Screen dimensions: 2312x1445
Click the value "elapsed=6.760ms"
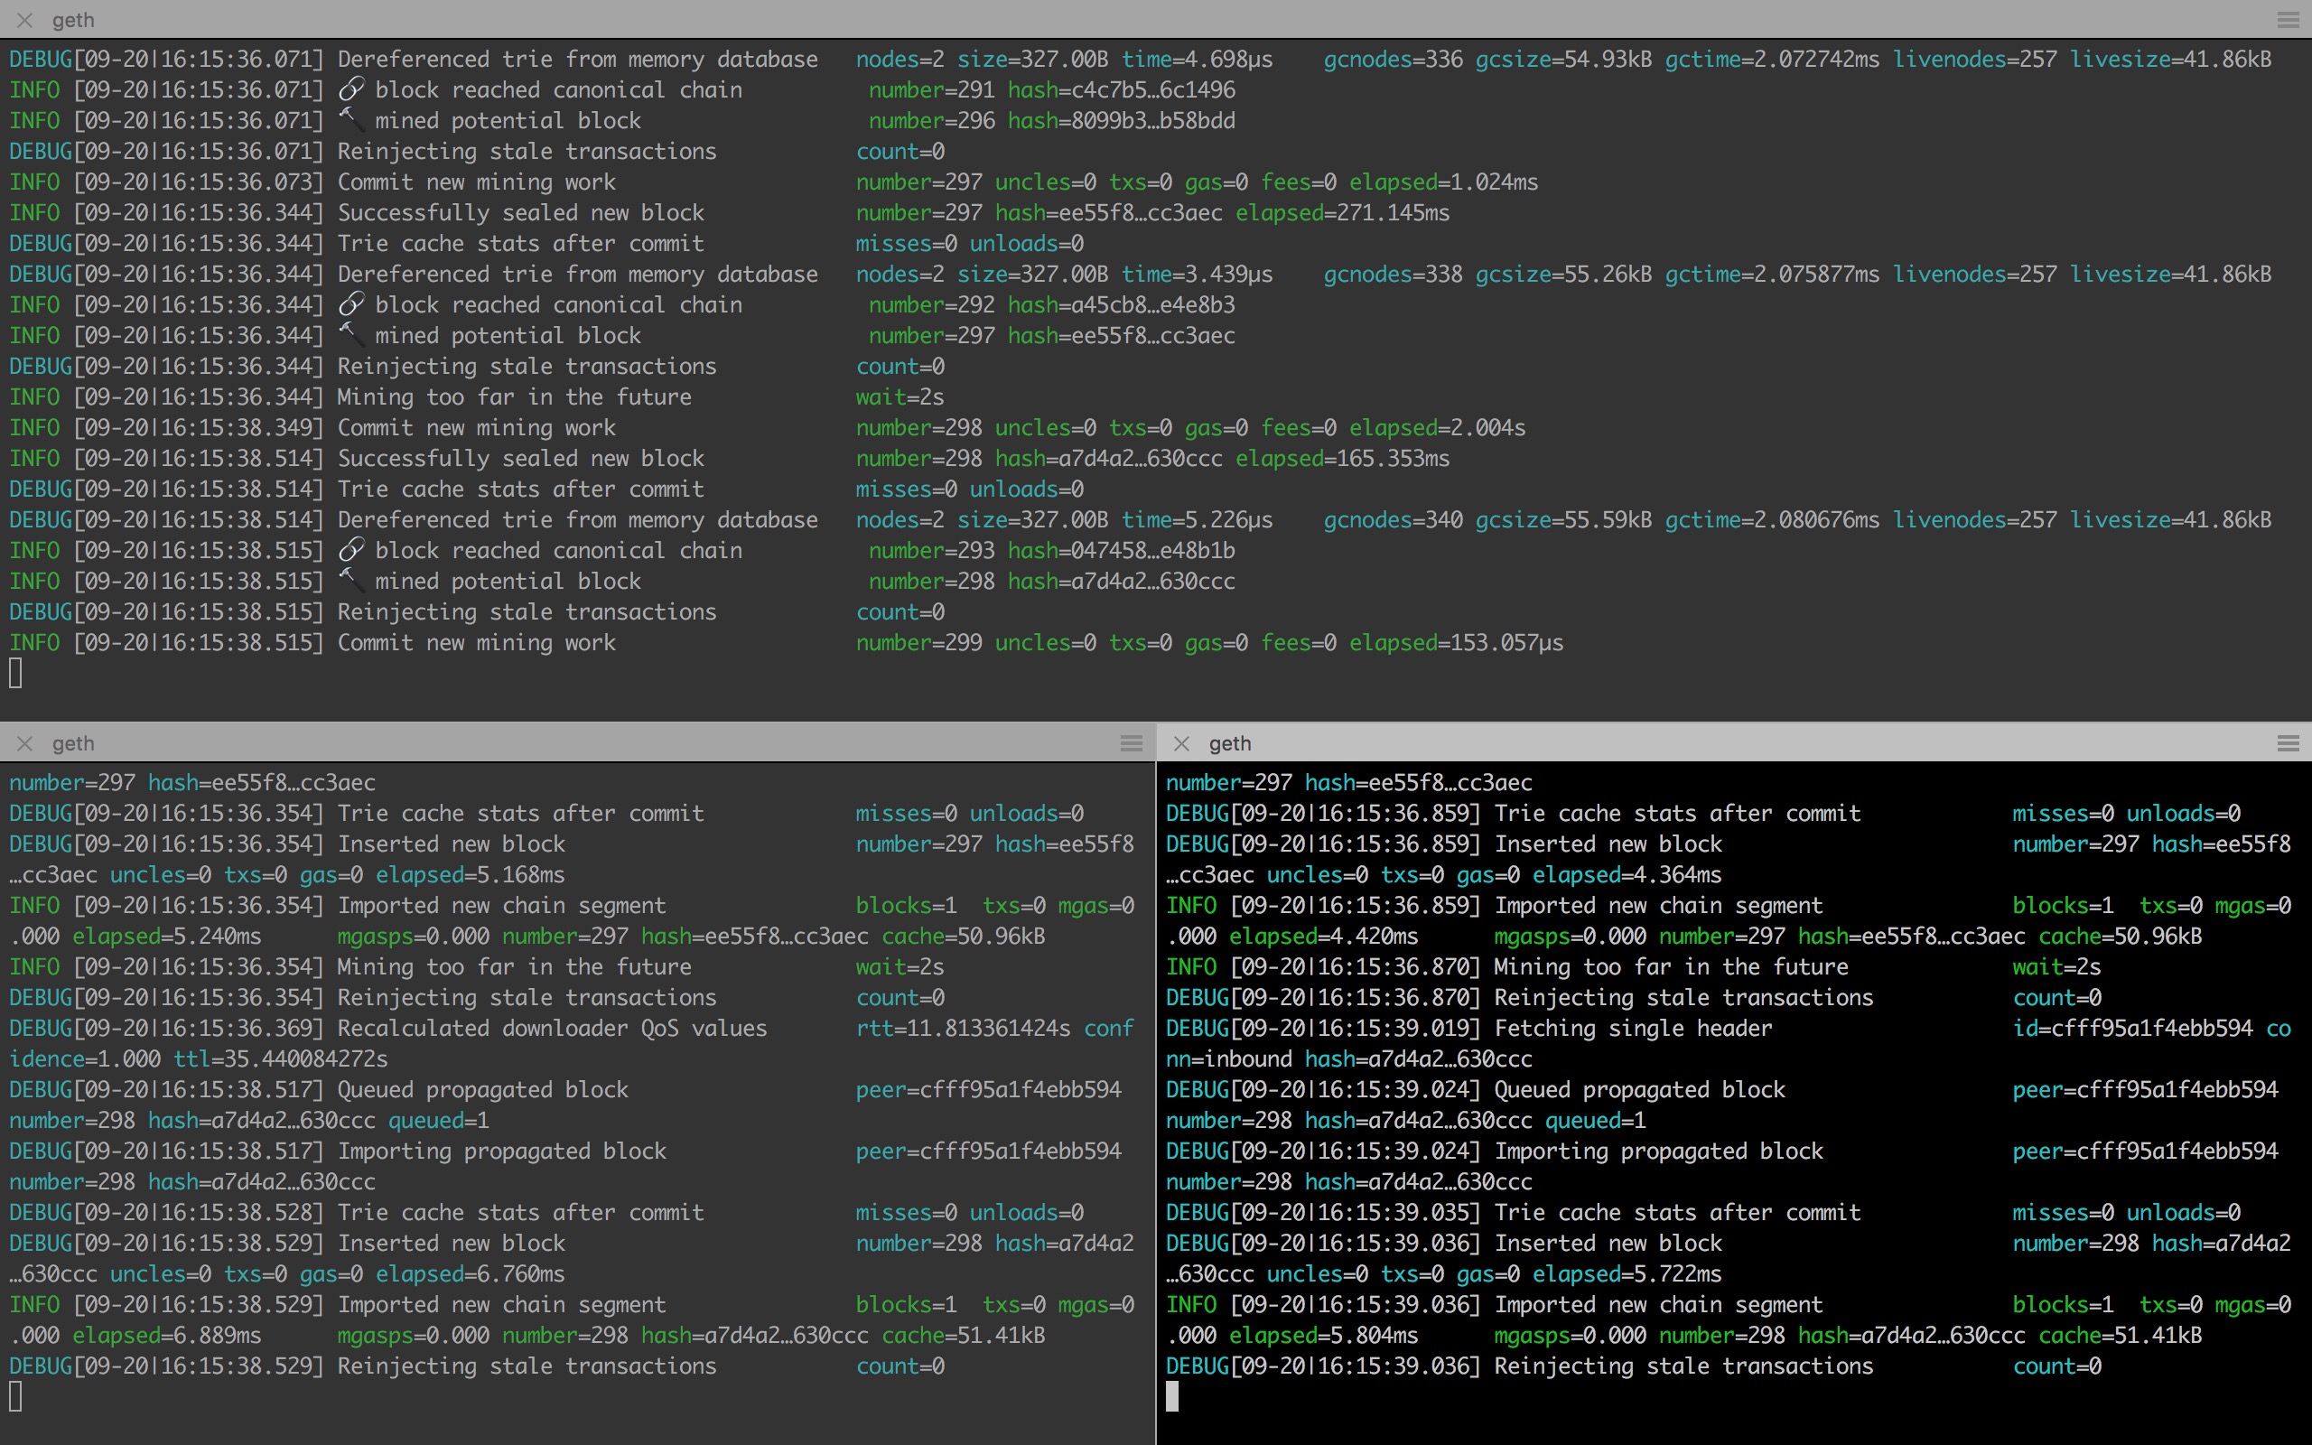(x=470, y=1274)
